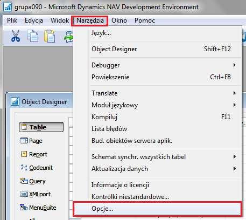246x220 pixels.
Task: Select the Query object type
Action: (x=32, y=181)
